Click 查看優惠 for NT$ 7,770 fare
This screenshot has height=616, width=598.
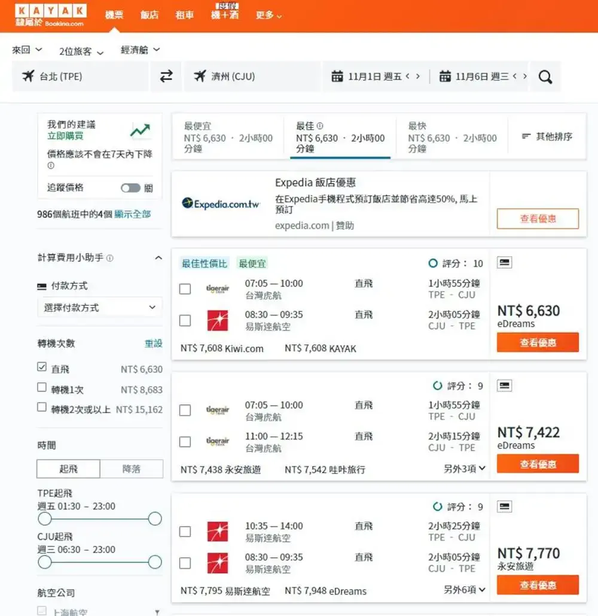pyautogui.click(x=538, y=584)
